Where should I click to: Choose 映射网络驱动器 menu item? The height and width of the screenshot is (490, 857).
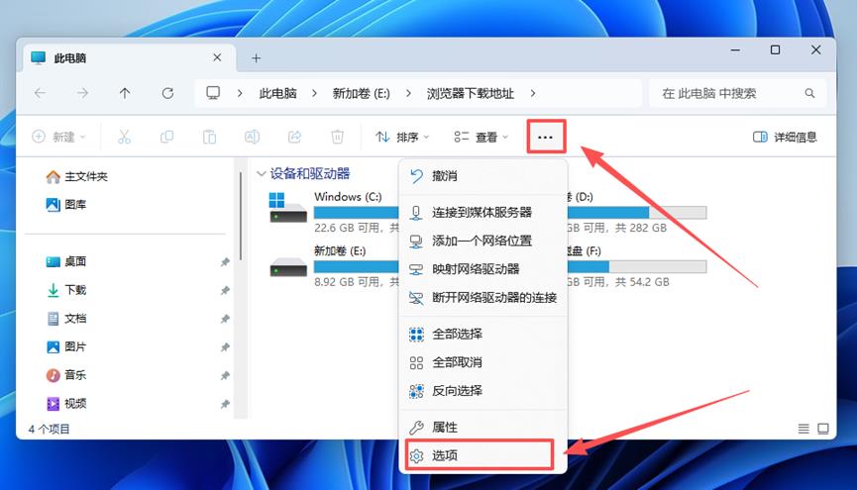483,269
